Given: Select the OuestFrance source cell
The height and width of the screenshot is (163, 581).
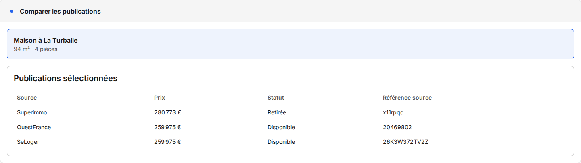Looking at the screenshot, I should [x=34, y=127].
